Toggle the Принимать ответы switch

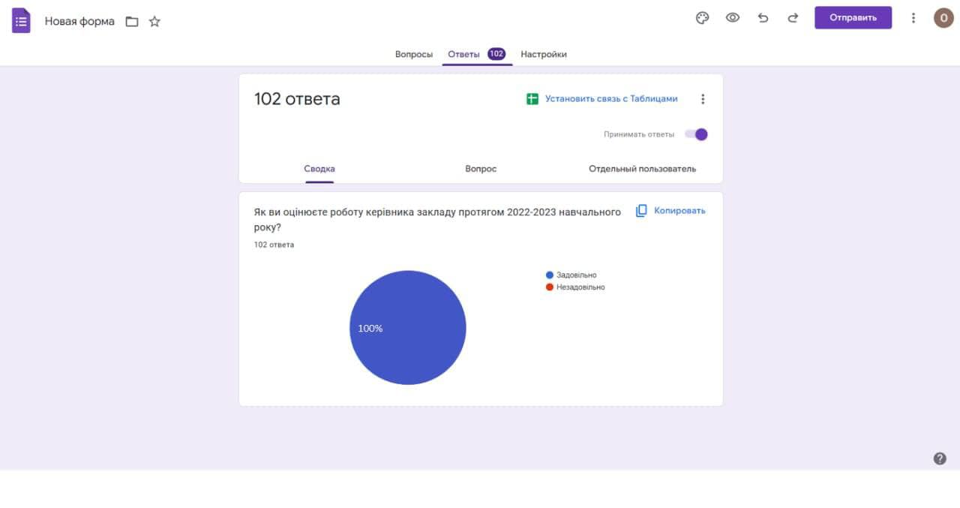(696, 134)
